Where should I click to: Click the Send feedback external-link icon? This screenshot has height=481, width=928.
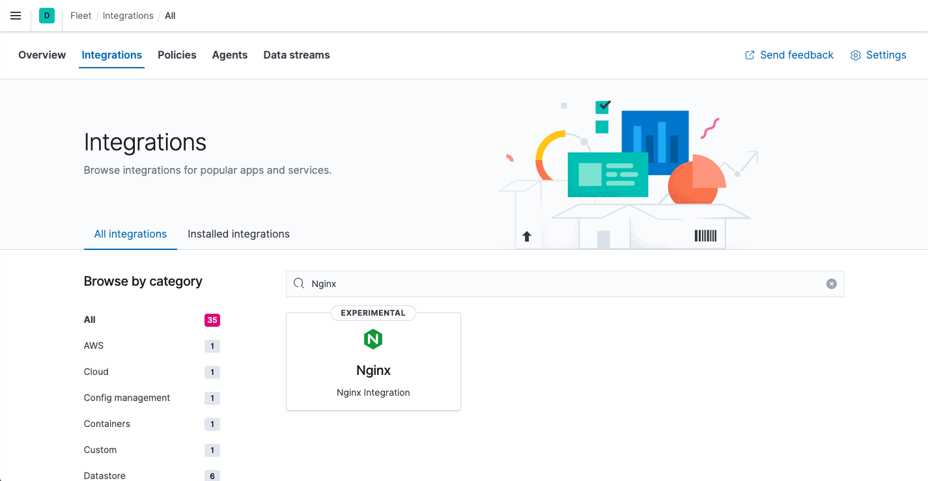748,55
